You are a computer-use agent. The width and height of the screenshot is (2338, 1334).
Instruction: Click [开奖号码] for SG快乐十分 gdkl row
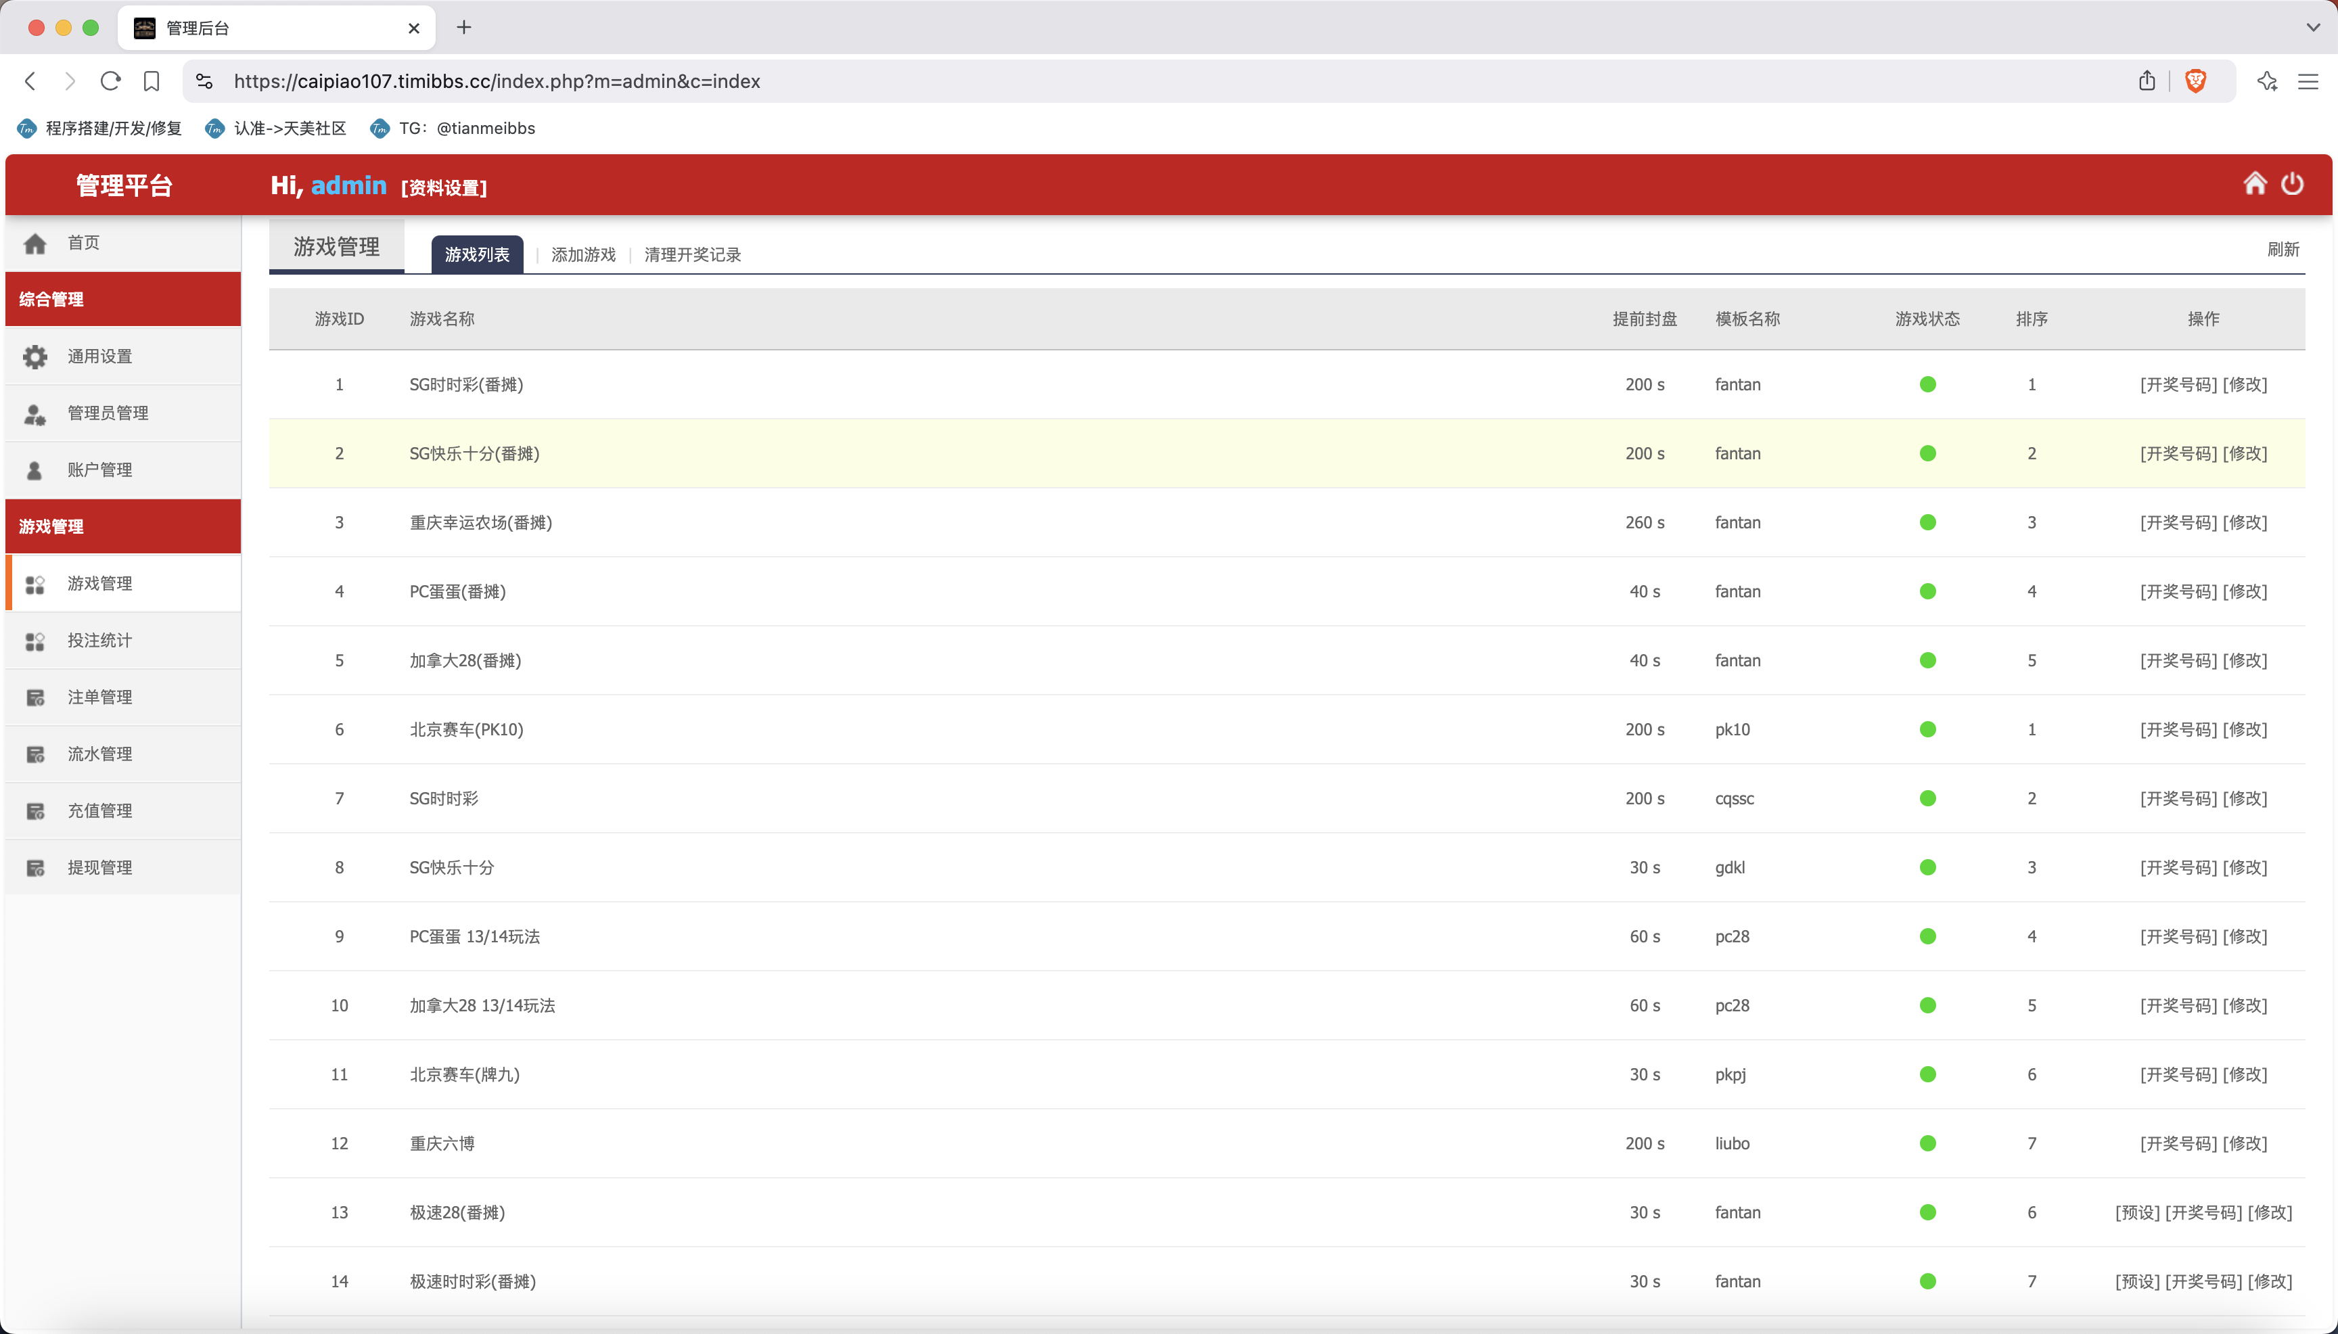(x=2178, y=868)
